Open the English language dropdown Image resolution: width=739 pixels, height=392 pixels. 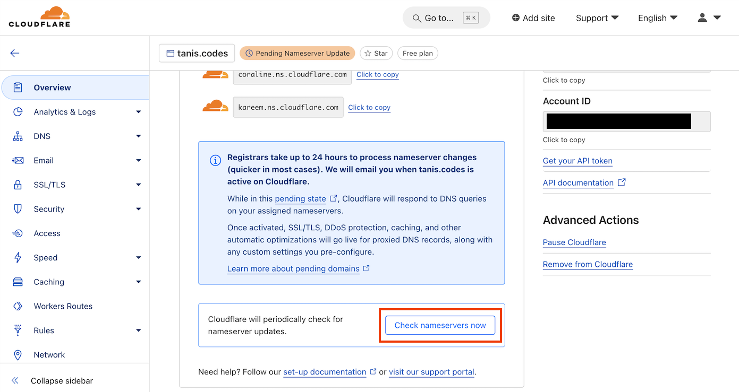[x=657, y=18]
